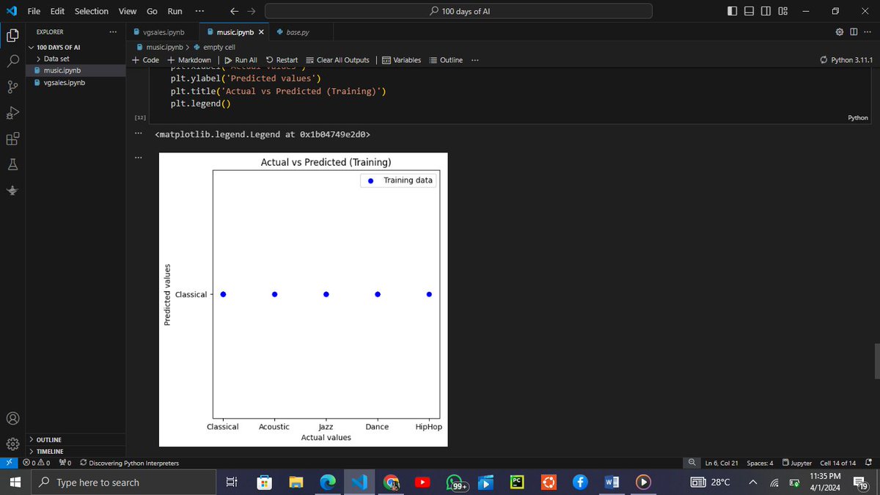Image resolution: width=880 pixels, height=495 pixels.
Task: Click Spaces: 4 indentation setting
Action: 760,463
